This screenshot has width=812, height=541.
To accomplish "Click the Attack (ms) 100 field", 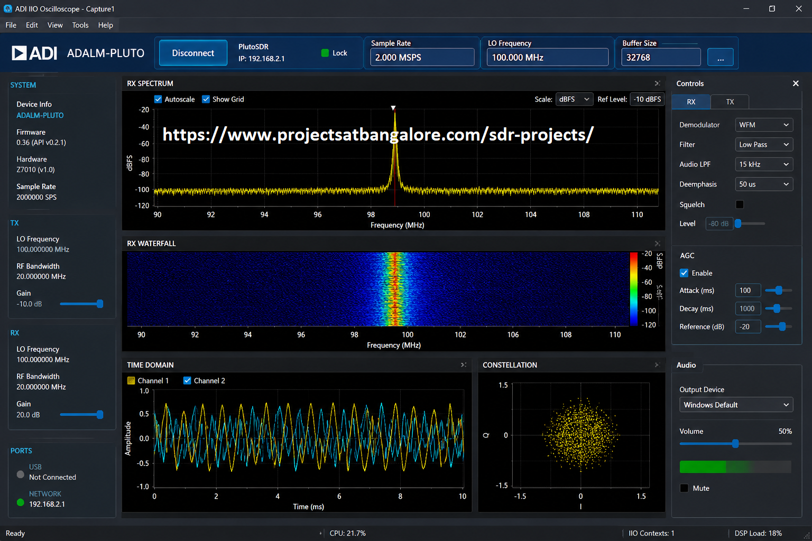I will tap(748, 290).
